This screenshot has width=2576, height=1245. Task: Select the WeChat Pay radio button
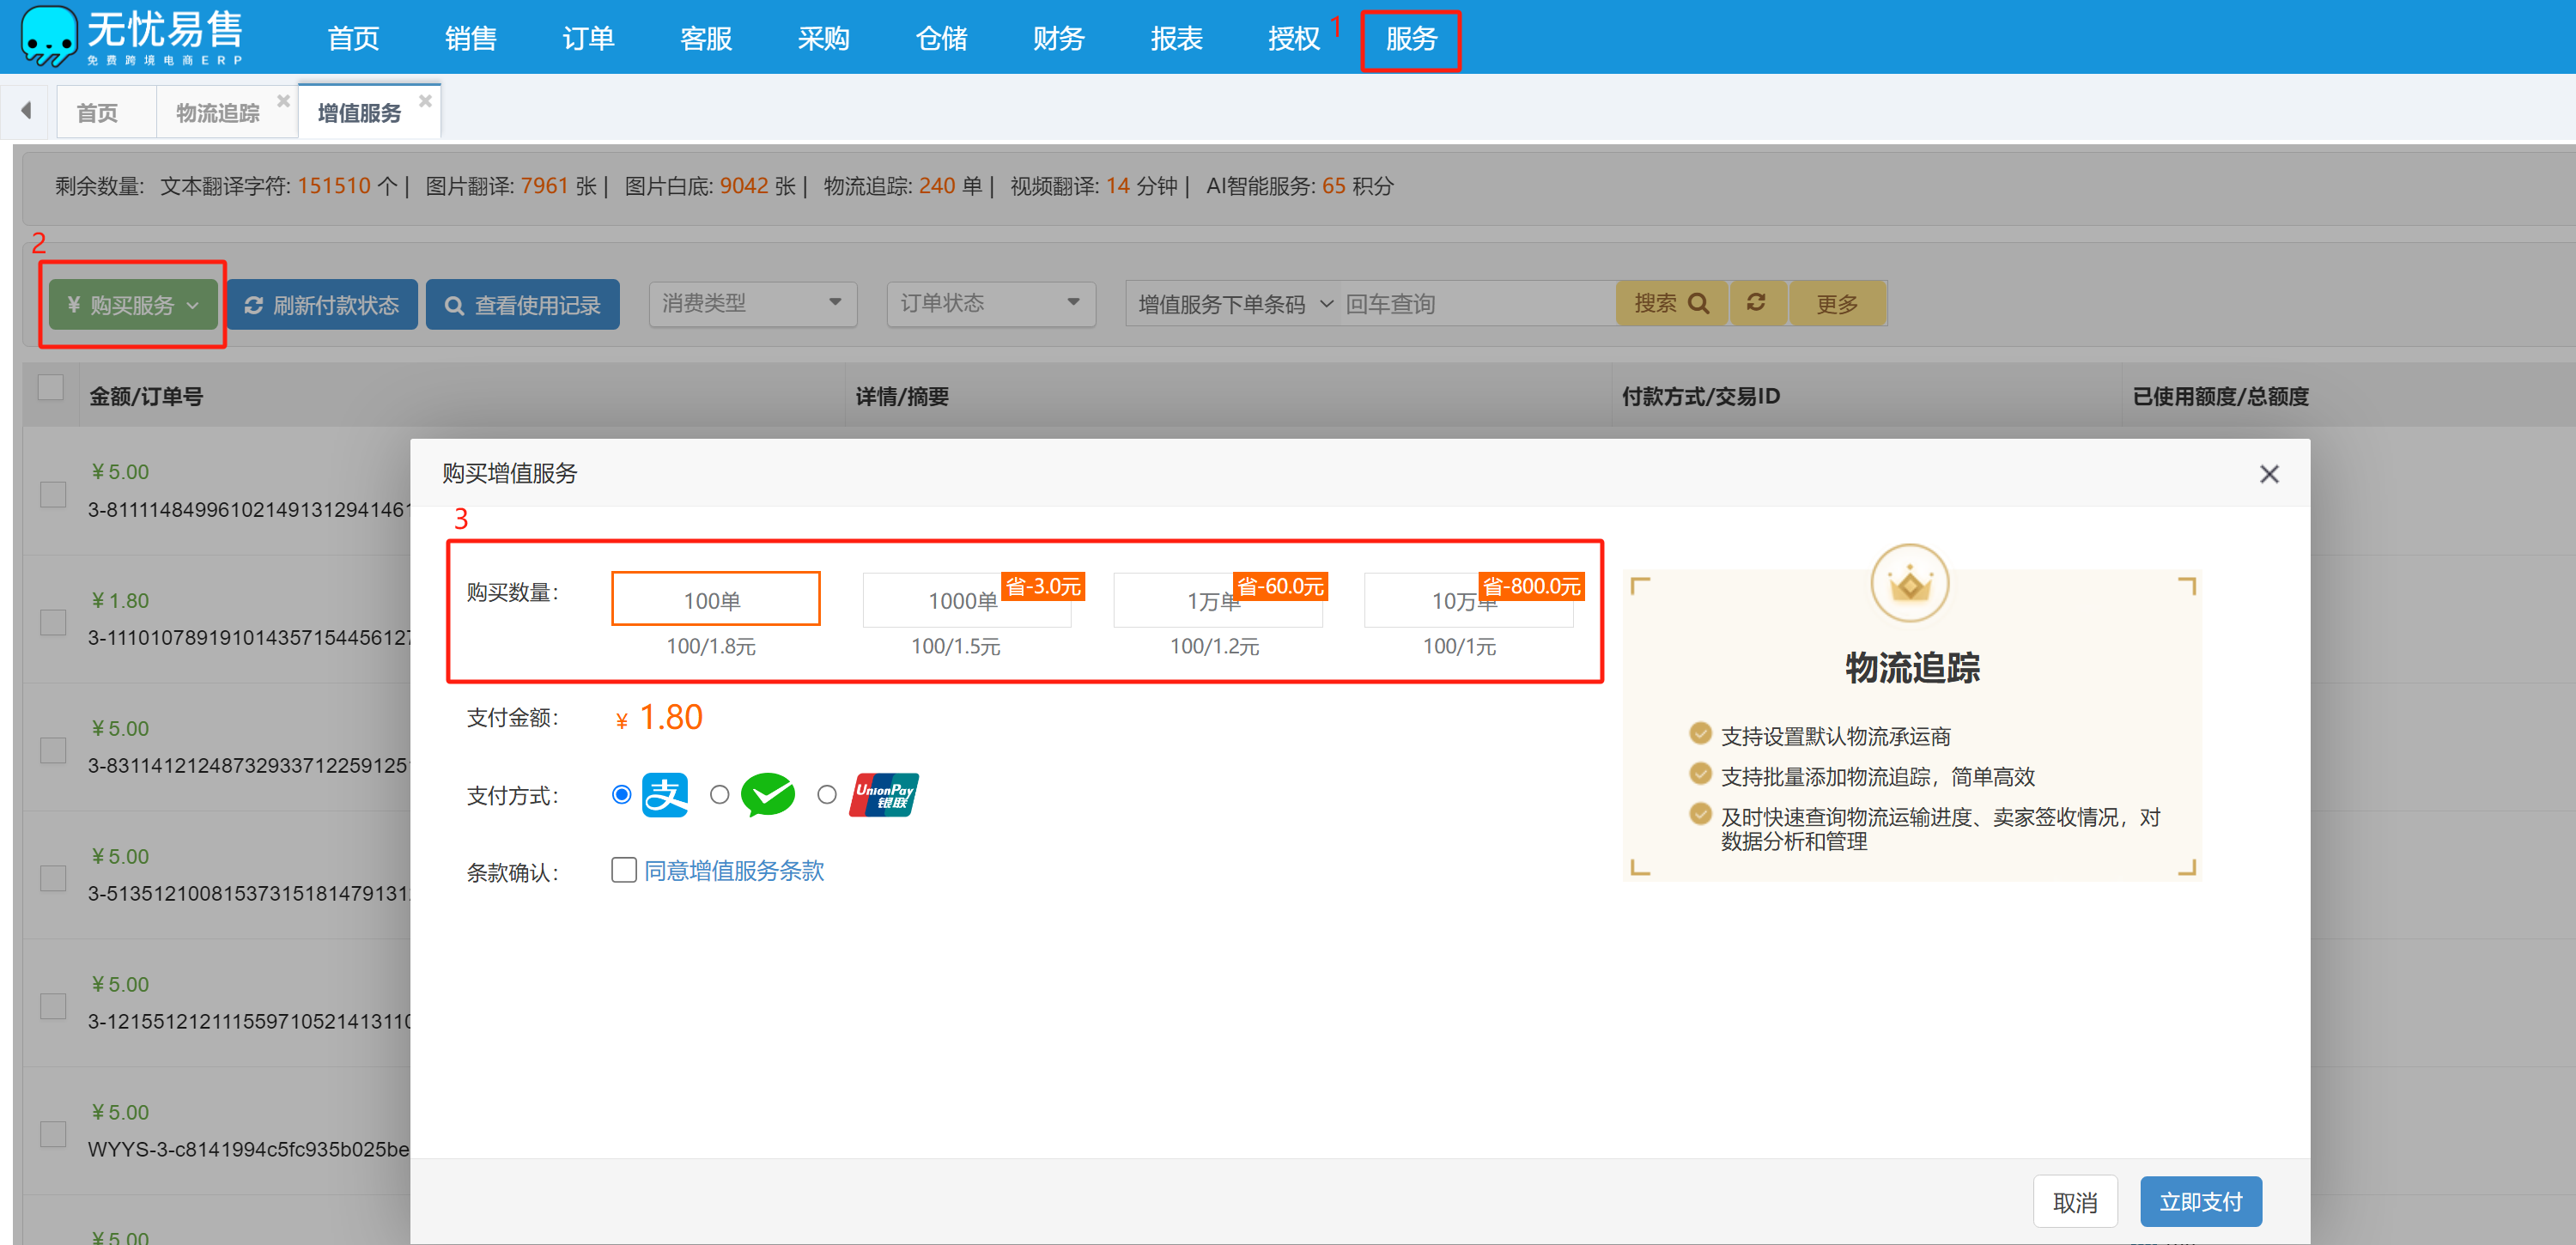719,795
